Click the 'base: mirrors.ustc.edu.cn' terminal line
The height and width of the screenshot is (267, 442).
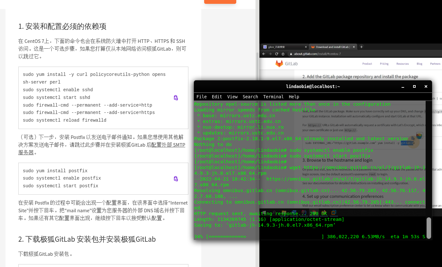click(x=236, y=116)
